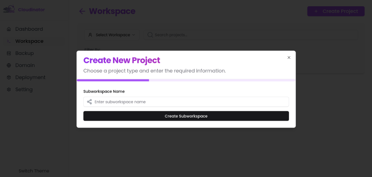Expand the Select Workspace dropdown
372x177 pixels.
coord(112,35)
